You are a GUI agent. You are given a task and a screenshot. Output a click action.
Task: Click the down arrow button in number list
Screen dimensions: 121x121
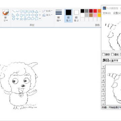coord(103,103)
